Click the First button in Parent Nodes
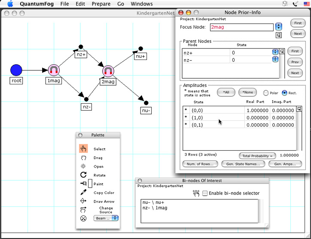 click(295, 51)
